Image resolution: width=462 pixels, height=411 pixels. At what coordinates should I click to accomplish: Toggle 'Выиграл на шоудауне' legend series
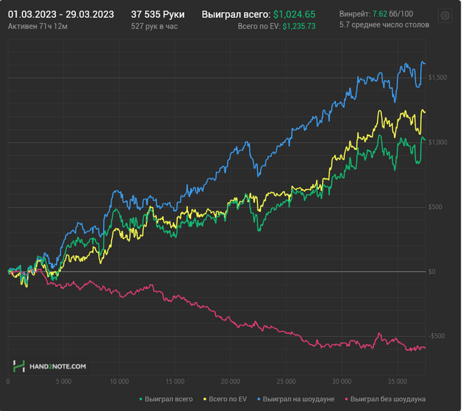pos(296,399)
